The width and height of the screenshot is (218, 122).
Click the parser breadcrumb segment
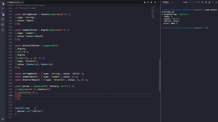(28, 5)
